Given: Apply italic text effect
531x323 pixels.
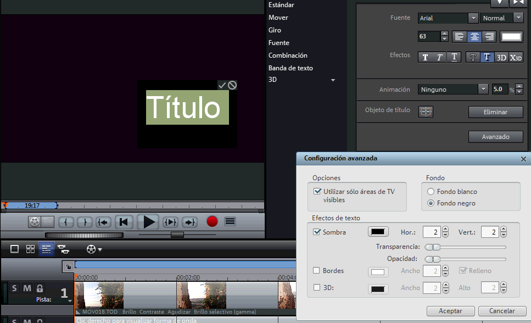Looking at the screenshot, I should pos(439,57).
